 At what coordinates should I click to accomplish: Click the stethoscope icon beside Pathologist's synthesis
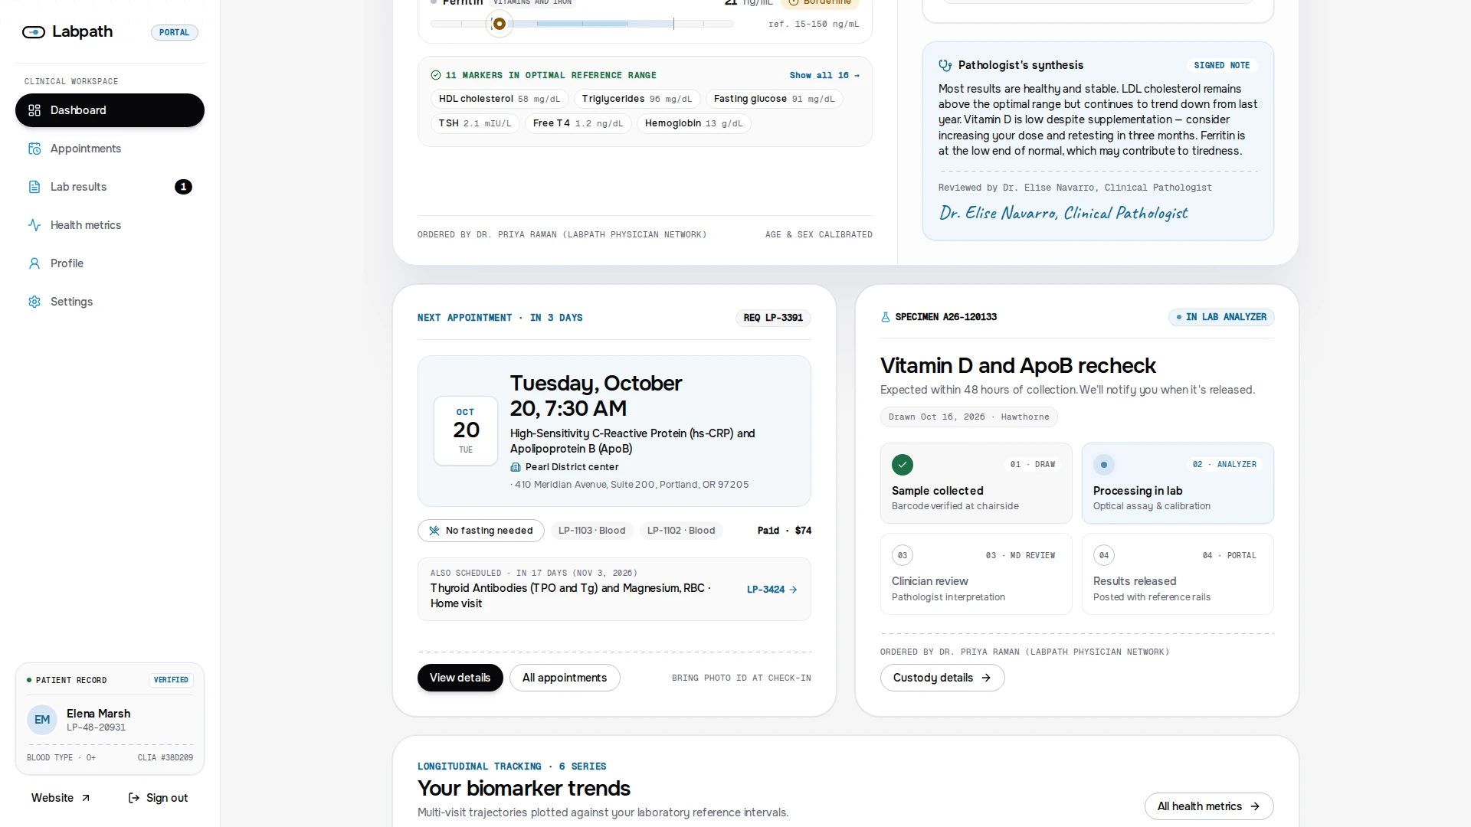(x=945, y=65)
